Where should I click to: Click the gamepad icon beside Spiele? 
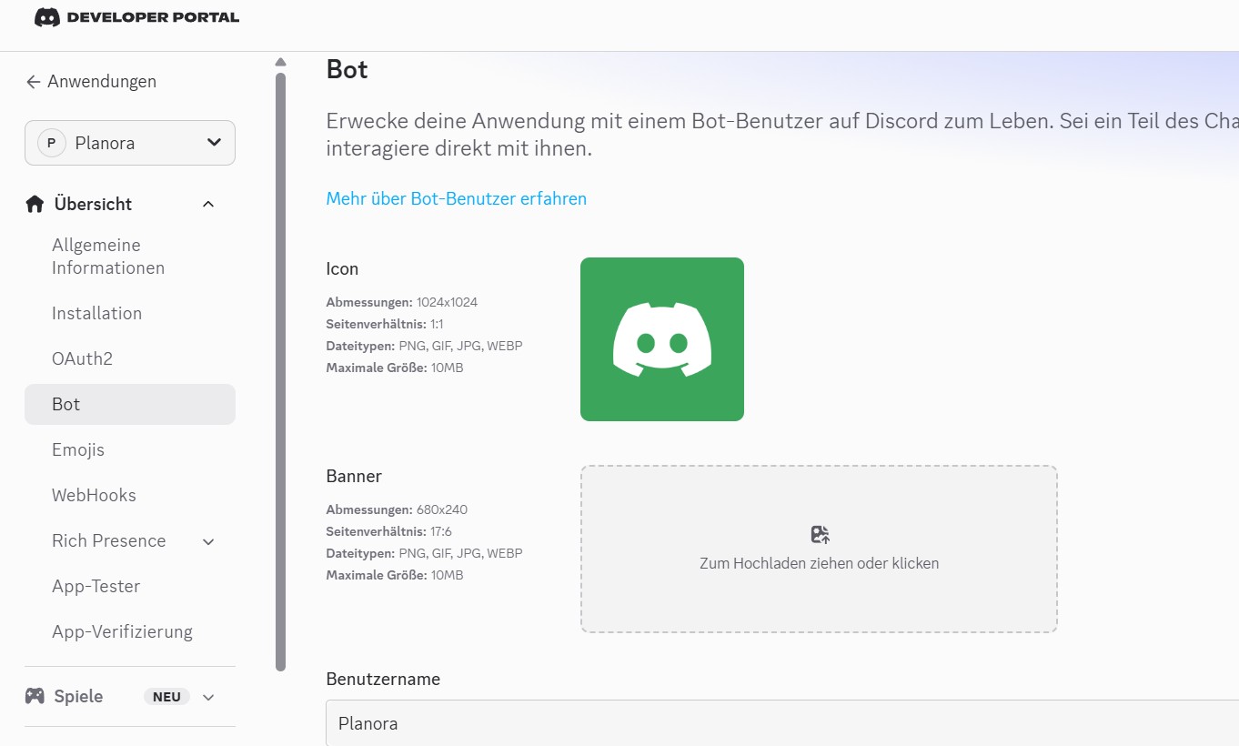35,696
